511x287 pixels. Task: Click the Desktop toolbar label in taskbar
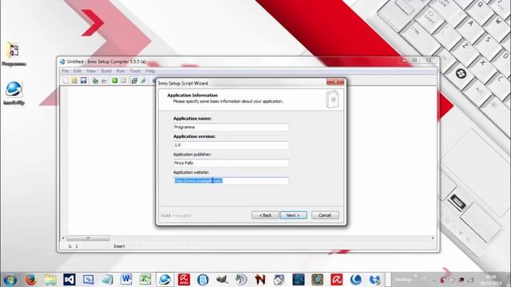click(402, 280)
